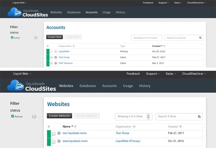
Task: Check the Test Group account row checkbox
Action: tap(51, 57)
